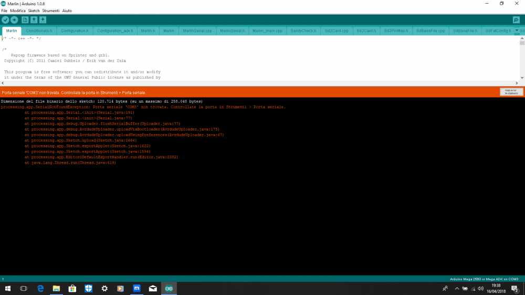525x295 pixels.
Task: Open File Explorer from the taskbar
Action: coord(56,288)
